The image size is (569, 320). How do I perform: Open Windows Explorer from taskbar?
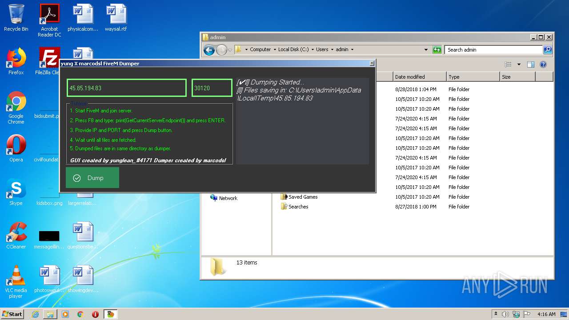50,314
